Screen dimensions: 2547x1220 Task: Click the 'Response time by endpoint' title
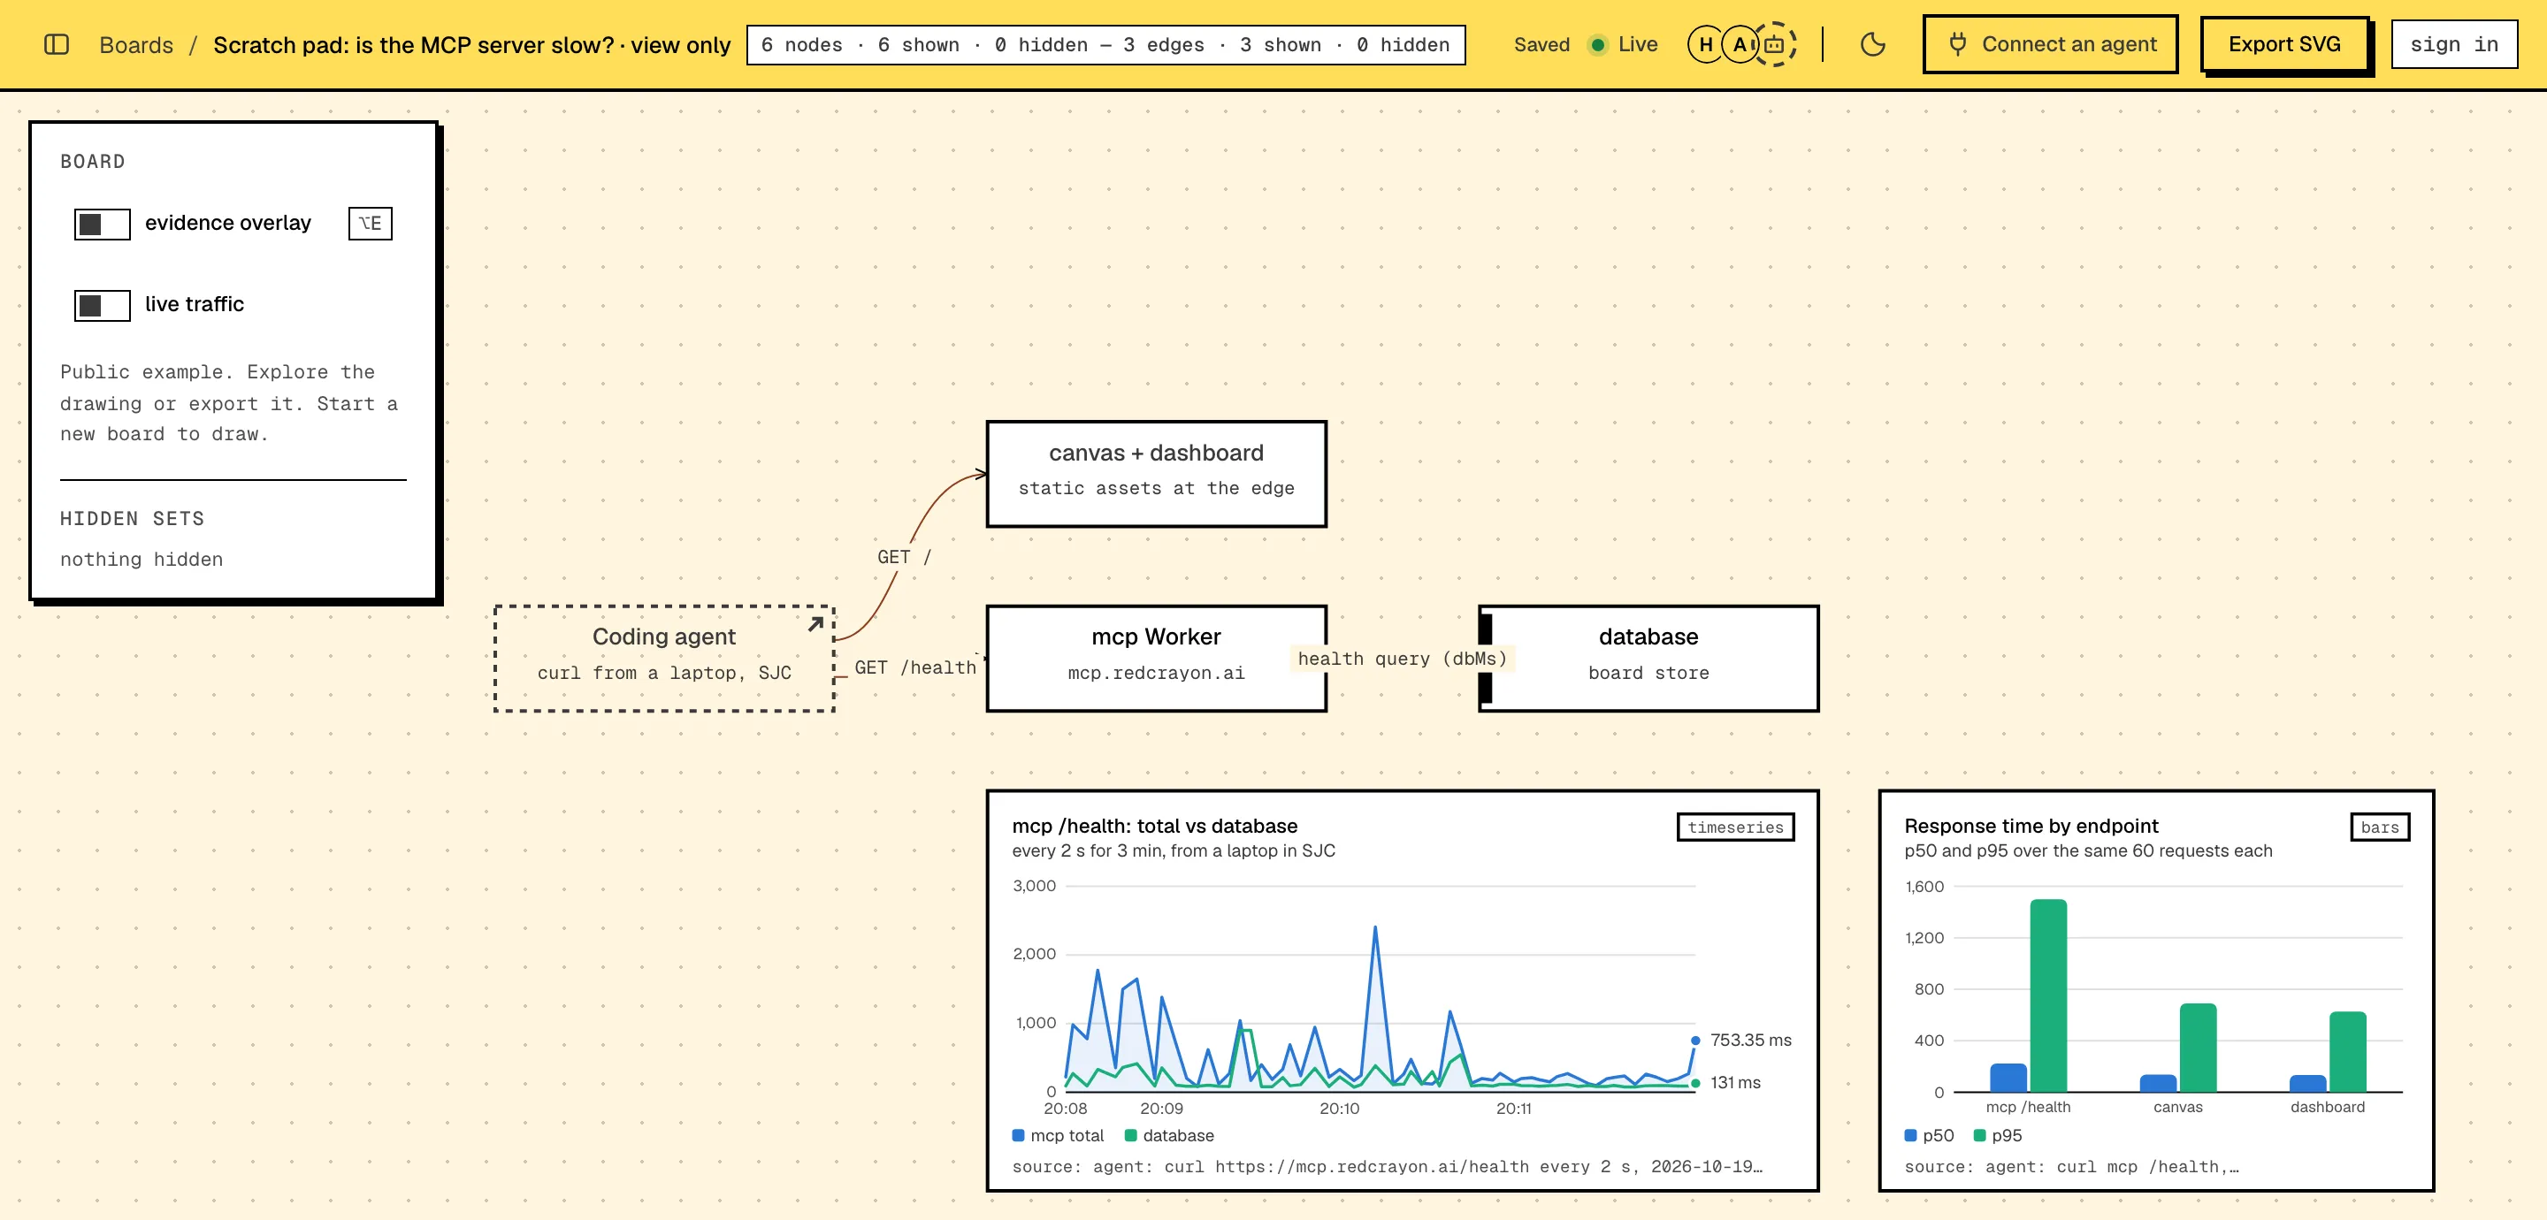[x=2031, y=827]
